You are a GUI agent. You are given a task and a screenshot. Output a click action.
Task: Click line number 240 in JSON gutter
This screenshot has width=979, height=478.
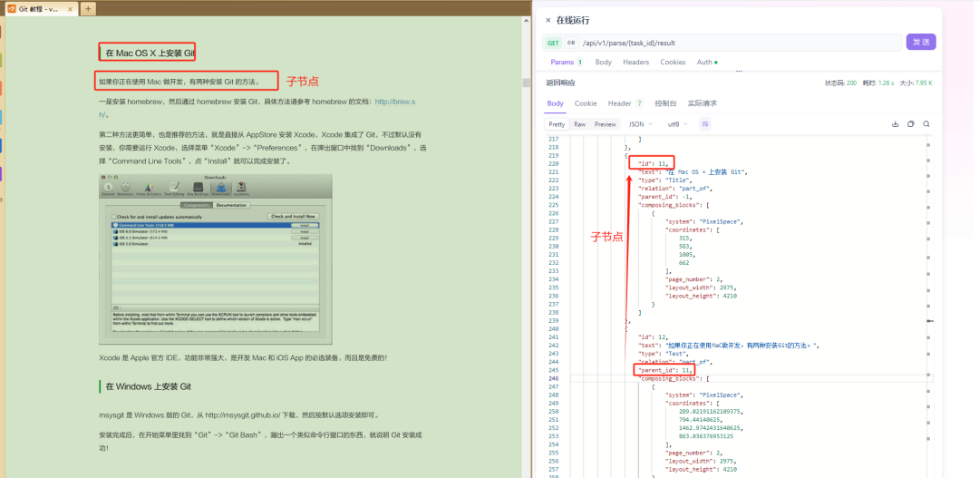pyautogui.click(x=553, y=328)
